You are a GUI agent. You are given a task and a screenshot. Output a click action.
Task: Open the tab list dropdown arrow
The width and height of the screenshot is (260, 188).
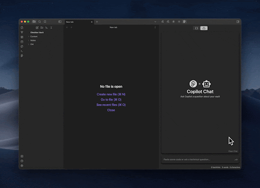coord(155,22)
